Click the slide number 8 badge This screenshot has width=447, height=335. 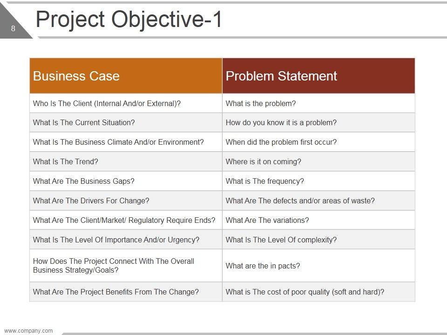pos(13,29)
